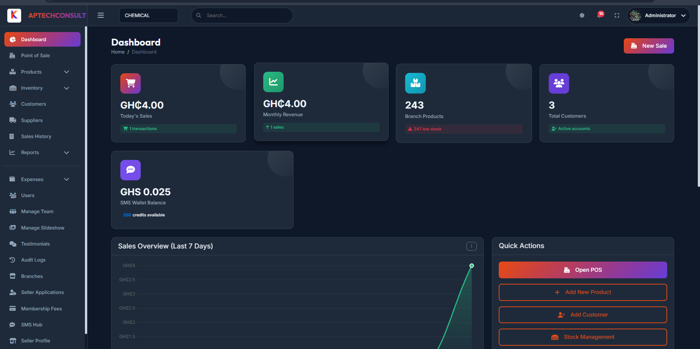Click the Manage Slideshow image icon
The height and width of the screenshot is (349, 700).
(x=13, y=228)
